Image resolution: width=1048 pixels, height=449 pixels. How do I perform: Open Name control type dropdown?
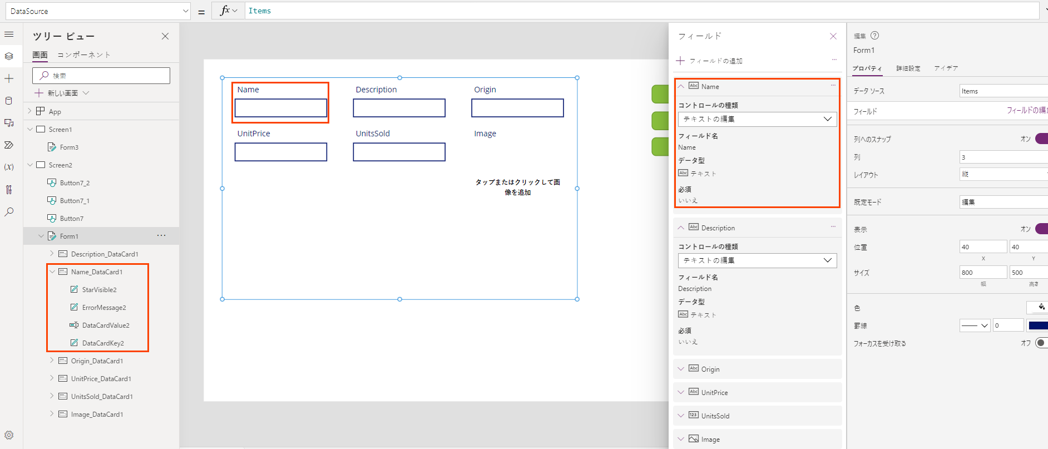(x=757, y=119)
